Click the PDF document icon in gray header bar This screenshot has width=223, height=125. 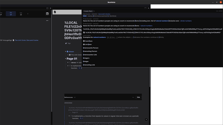(x=55, y=12)
